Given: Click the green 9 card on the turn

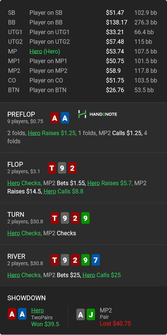Looking at the screenshot, I should 86,218.
